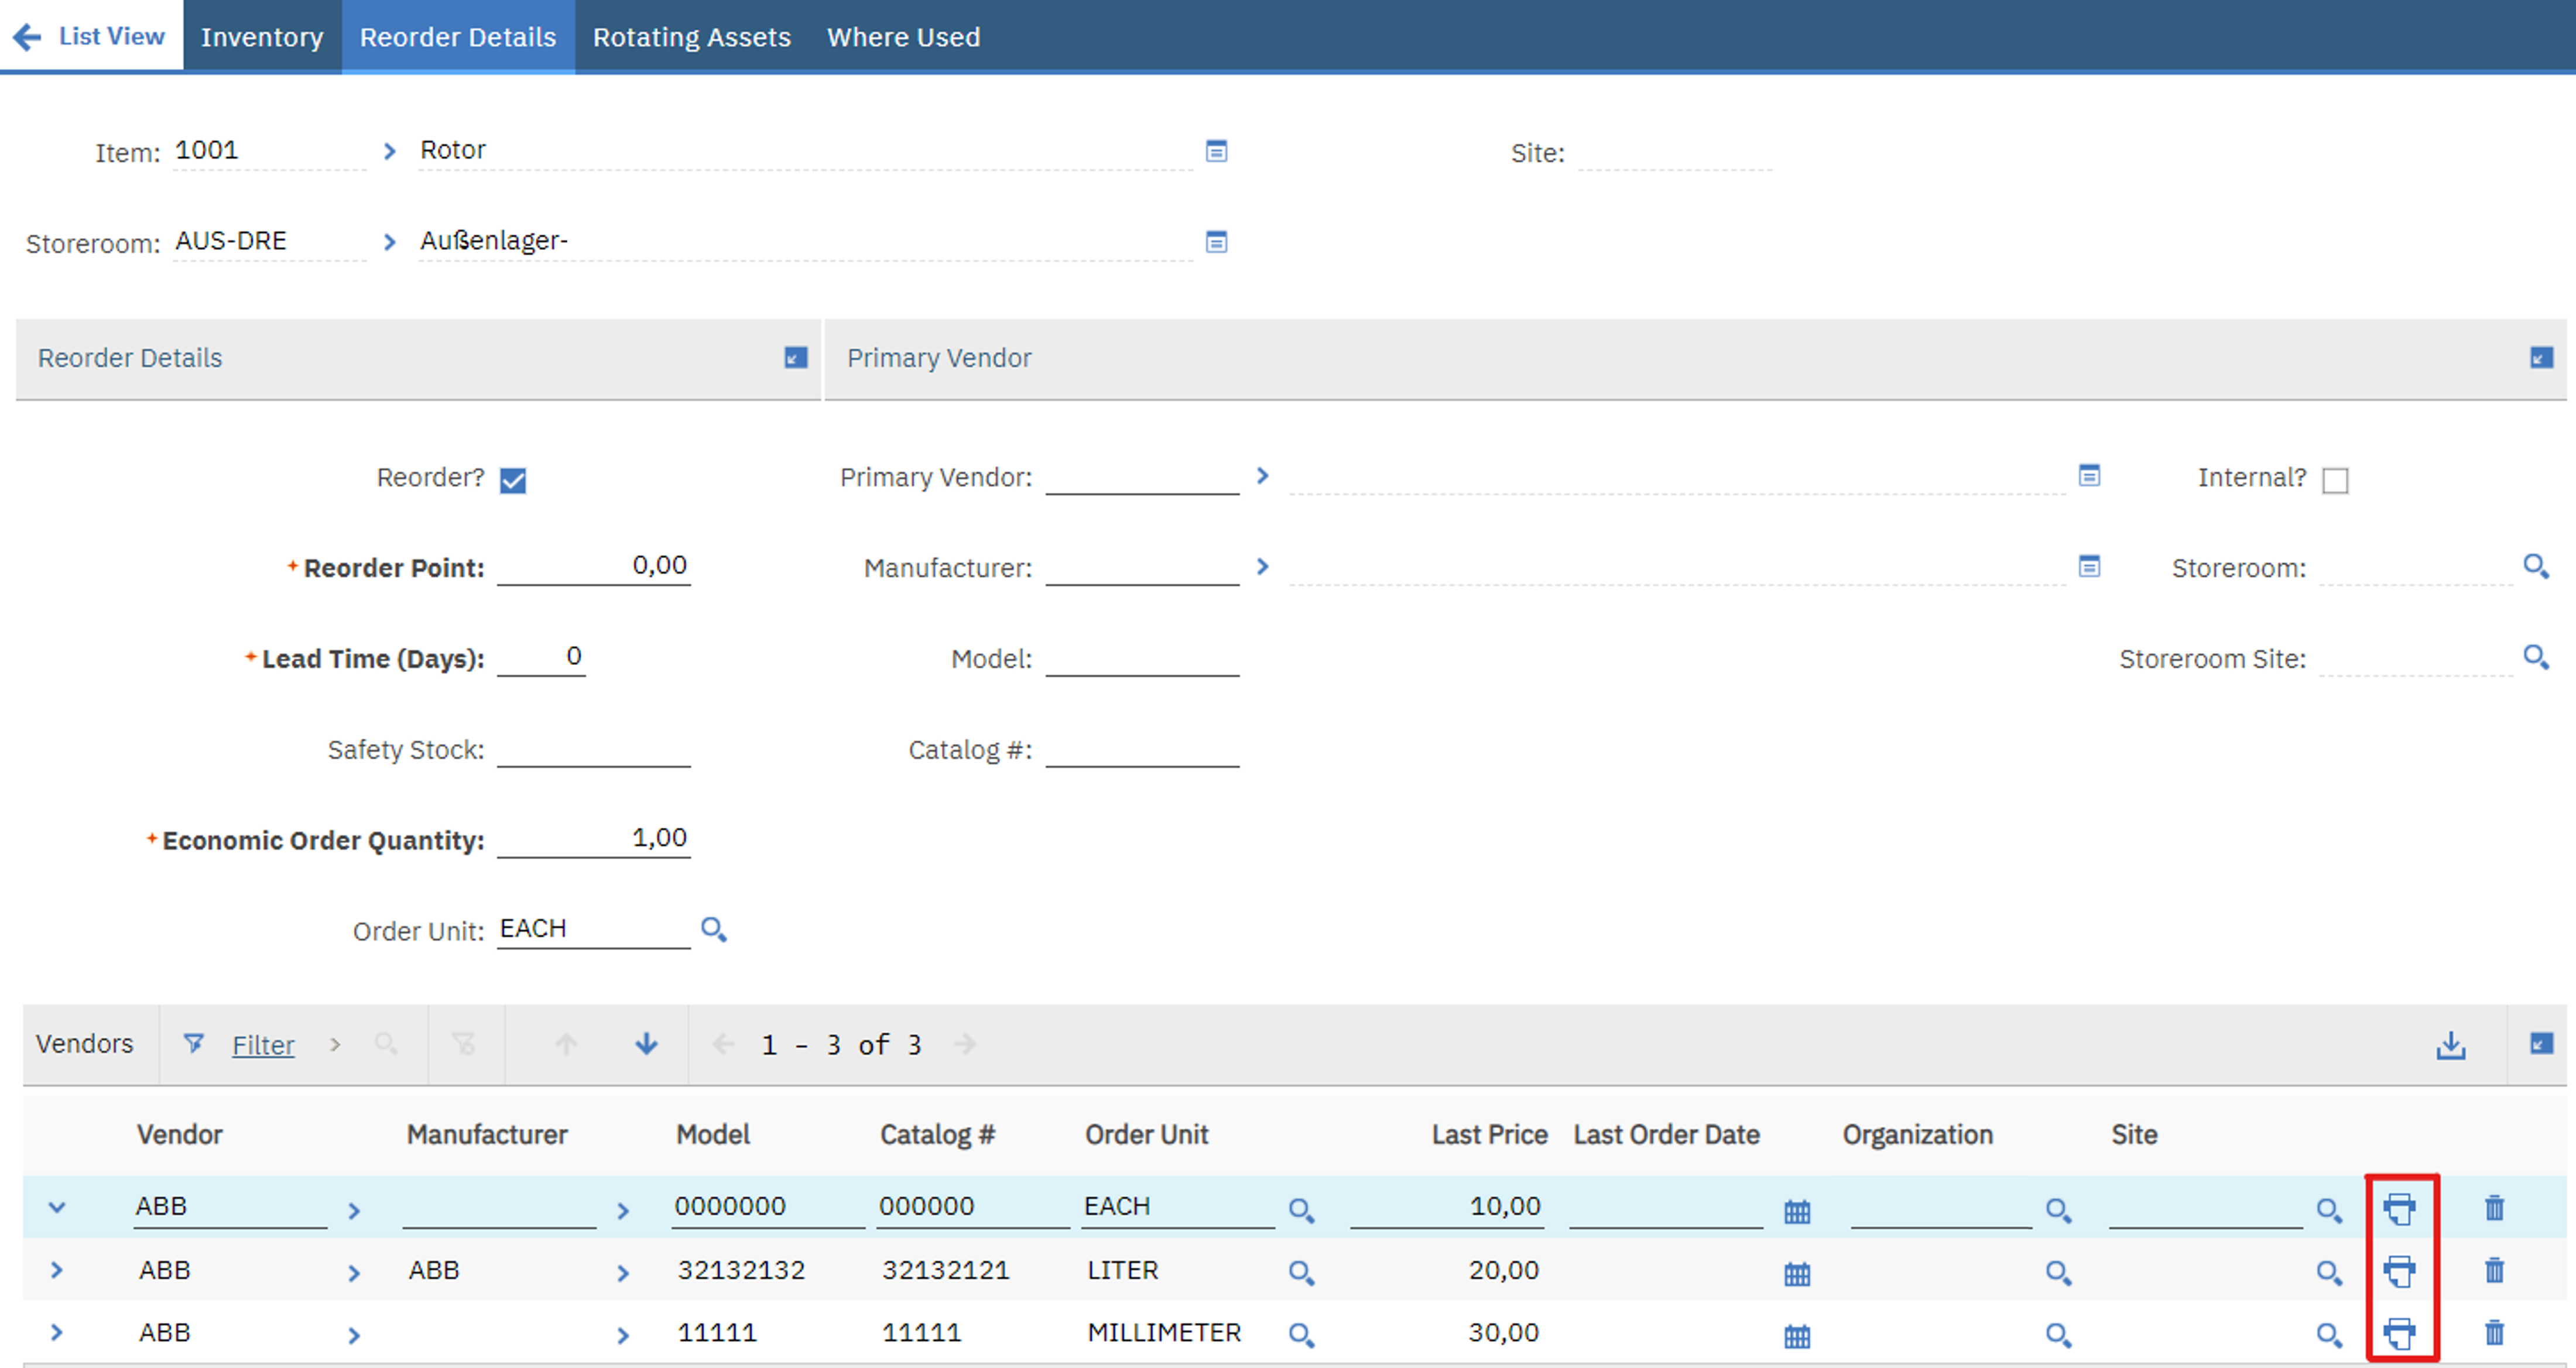This screenshot has width=2576, height=1368.
Task: Open the Order Unit lookup magnifier
Action: click(x=714, y=929)
